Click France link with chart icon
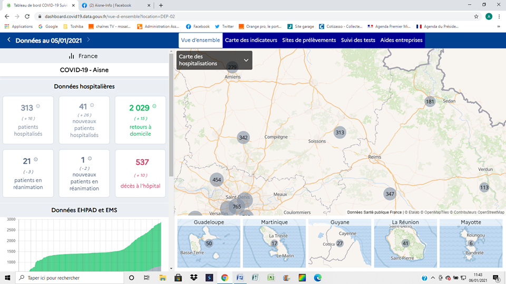506x284 pixels. [84, 56]
